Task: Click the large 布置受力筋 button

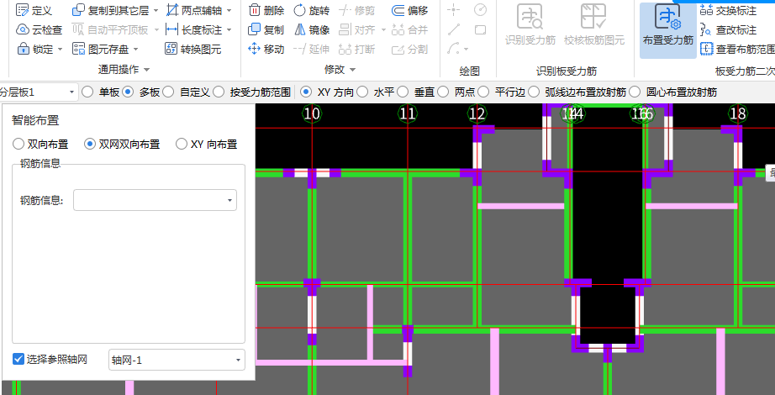Action: (667, 29)
